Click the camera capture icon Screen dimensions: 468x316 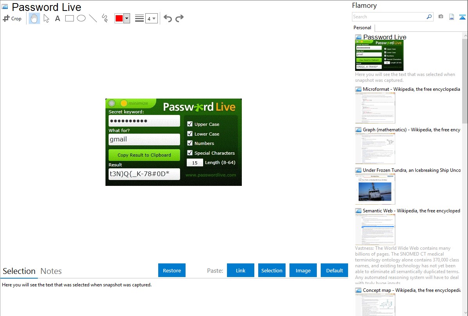pos(441,17)
